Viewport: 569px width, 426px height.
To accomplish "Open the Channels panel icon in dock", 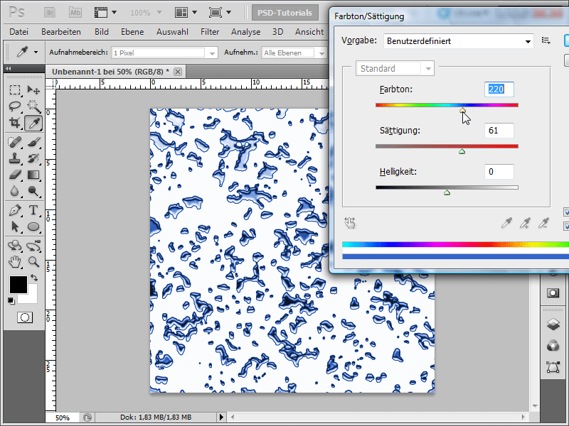I will pos(553,346).
